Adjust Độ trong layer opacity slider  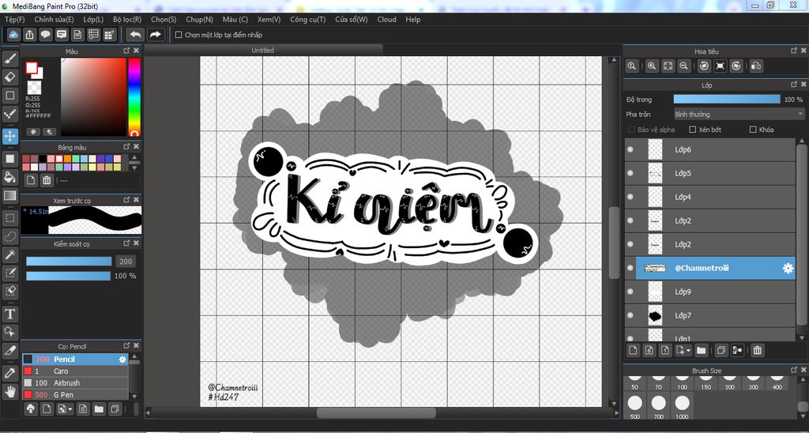pyautogui.click(x=727, y=99)
